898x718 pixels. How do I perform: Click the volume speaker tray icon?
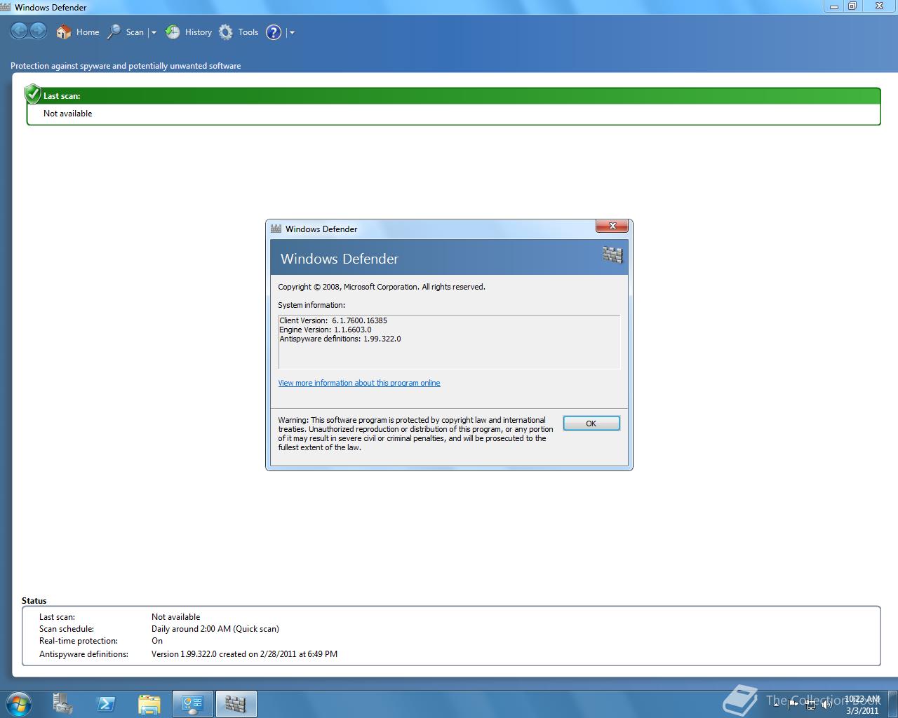(826, 704)
